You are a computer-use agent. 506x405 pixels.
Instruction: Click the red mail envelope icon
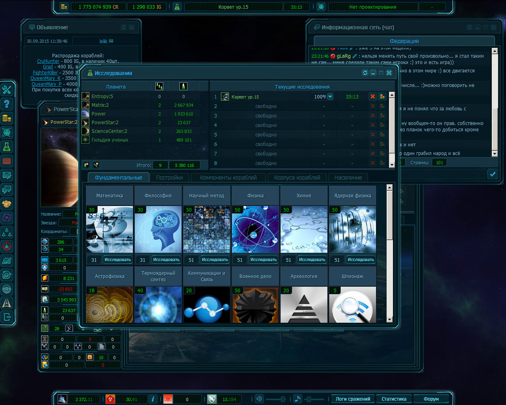pos(7,161)
